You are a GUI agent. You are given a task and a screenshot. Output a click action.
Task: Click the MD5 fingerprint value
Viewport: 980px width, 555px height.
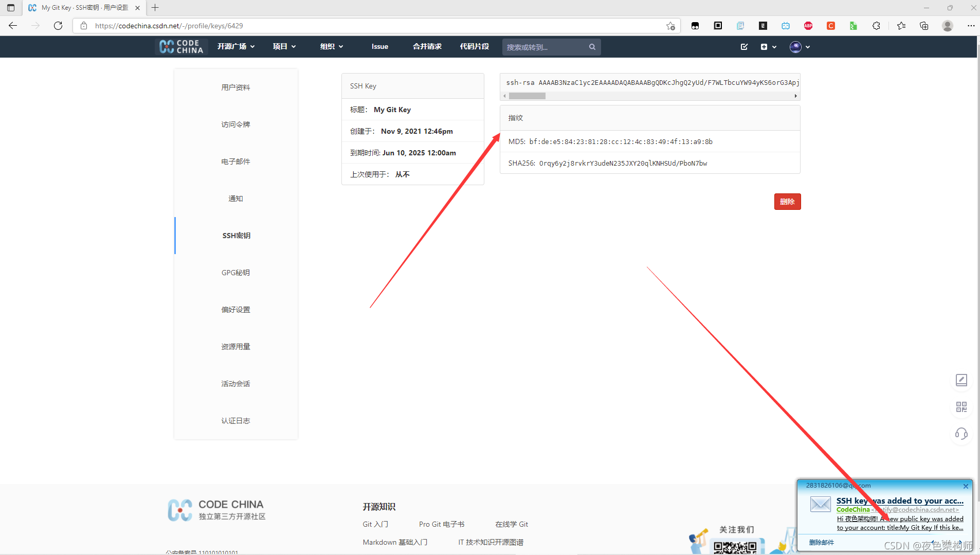pos(621,141)
